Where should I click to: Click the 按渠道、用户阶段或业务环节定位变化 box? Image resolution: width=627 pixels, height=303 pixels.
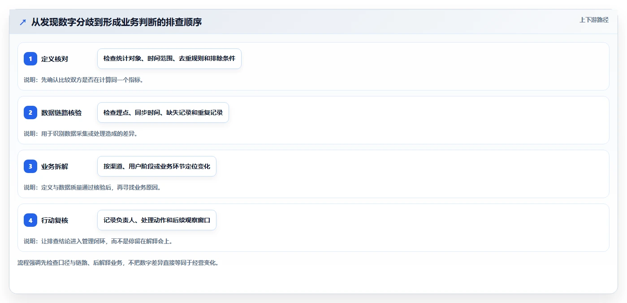[157, 166]
